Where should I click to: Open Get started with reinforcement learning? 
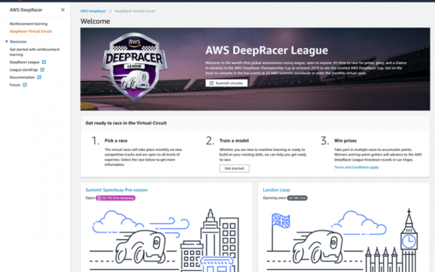pyautogui.click(x=35, y=52)
